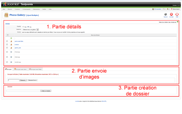Switch to Envoyer avec Java tab
The height and width of the screenshot is (114, 182).
pos(20,69)
